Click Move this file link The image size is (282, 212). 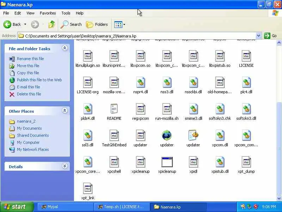[28, 66]
